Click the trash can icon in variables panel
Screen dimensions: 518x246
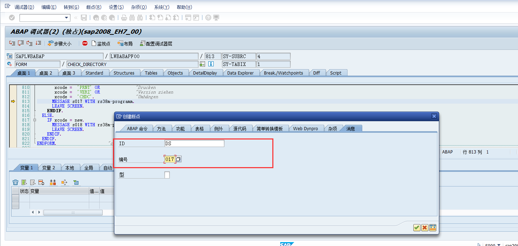(15, 182)
